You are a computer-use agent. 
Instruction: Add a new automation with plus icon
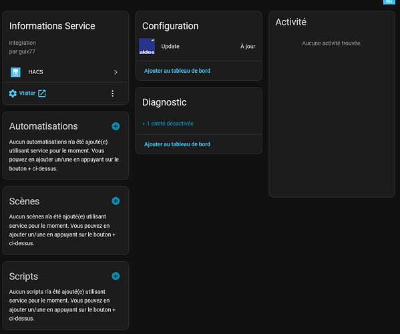(x=116, y=126)
